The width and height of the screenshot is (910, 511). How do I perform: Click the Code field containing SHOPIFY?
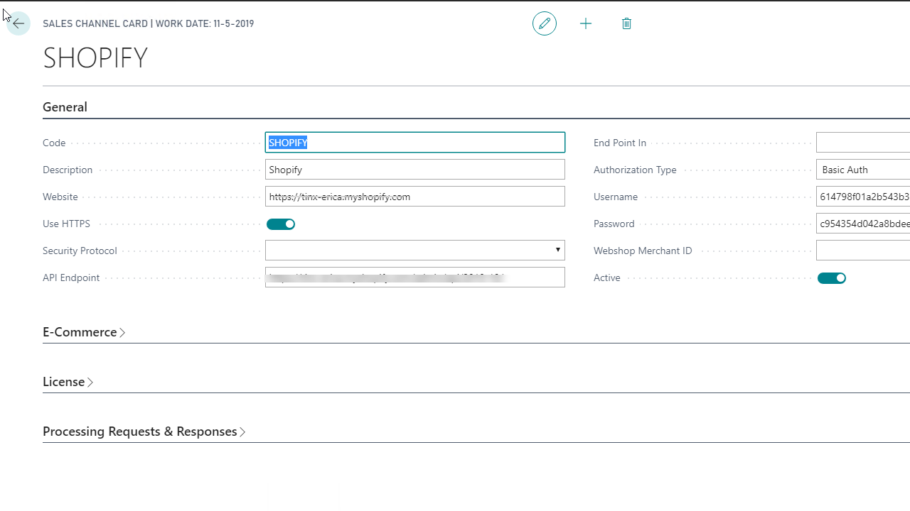click(415, 143)
